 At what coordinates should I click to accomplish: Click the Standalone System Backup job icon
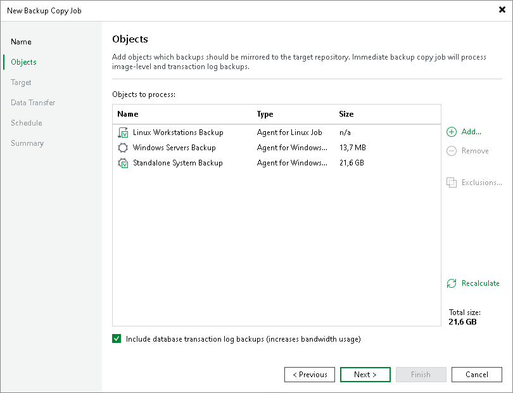[123, 163]
